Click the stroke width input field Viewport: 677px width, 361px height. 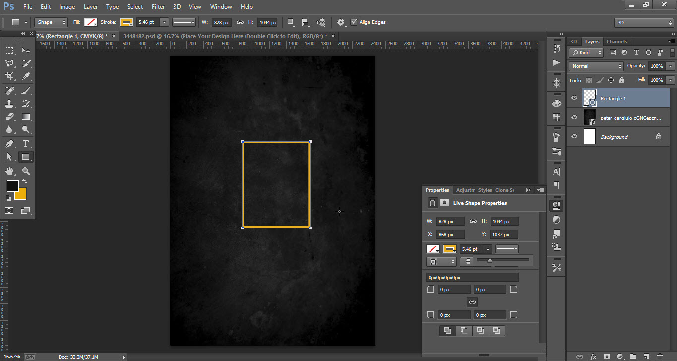[147, 22]
